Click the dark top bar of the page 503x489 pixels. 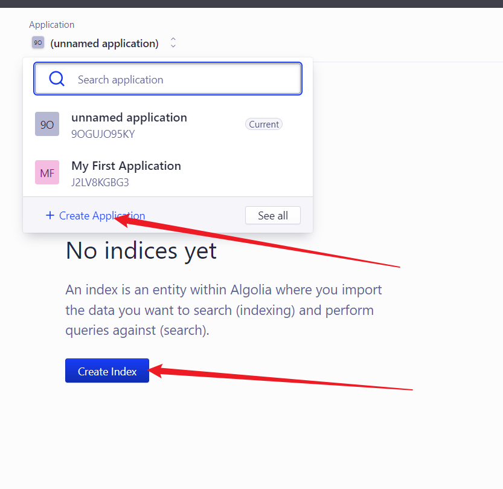pos(251,3)
